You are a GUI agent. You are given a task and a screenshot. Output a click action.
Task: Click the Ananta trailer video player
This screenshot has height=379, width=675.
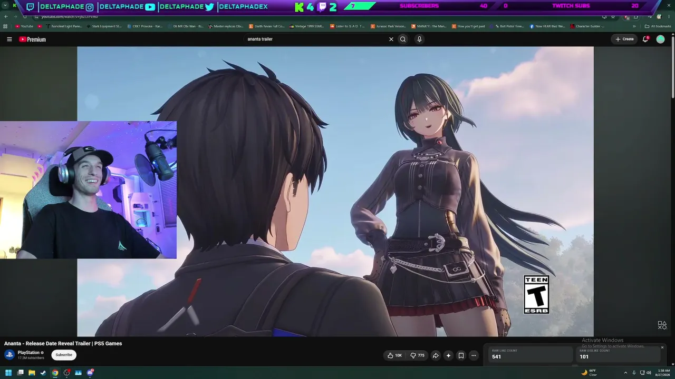point(335,191)
